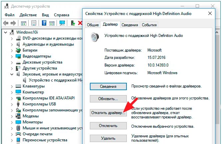Click the computer icon next to Windows10i
The width and height of the screenshot is (222, 144).
[12, 32]
